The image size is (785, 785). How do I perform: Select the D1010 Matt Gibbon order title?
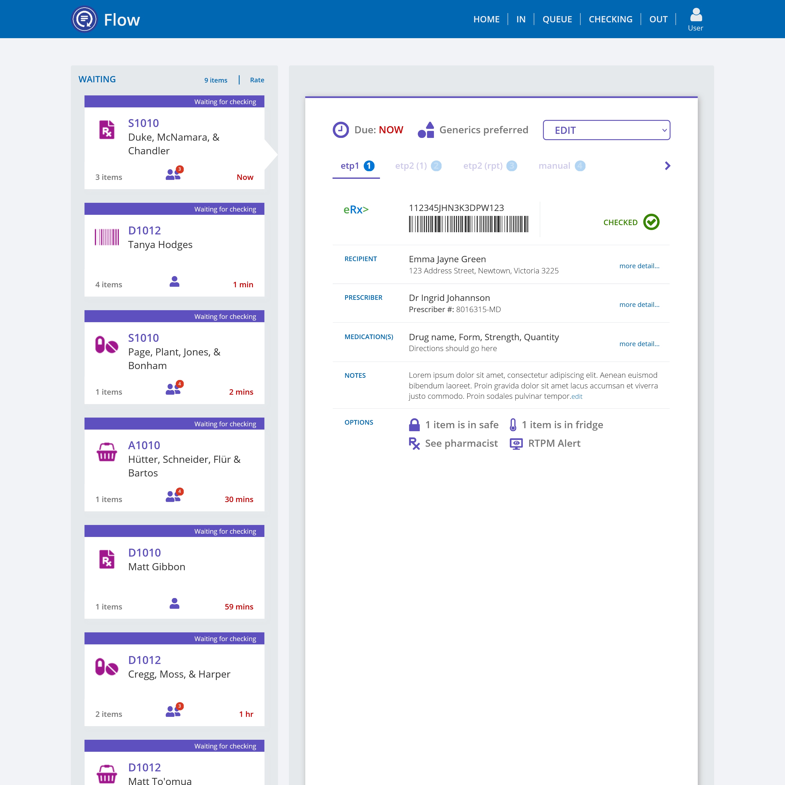click(x=145, y=552)
